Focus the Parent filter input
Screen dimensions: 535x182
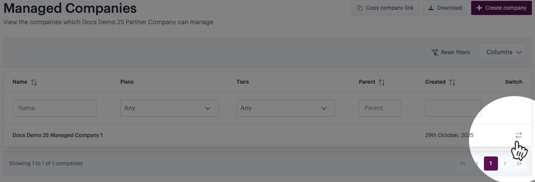point(380,108)
